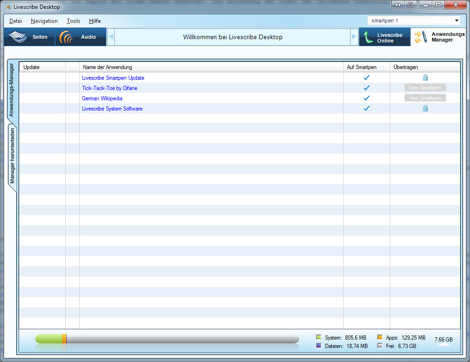470x362 pixels.
Task: Click the orange Apps legend swatch
Action: pyautogui.click(x=380, y=337)
